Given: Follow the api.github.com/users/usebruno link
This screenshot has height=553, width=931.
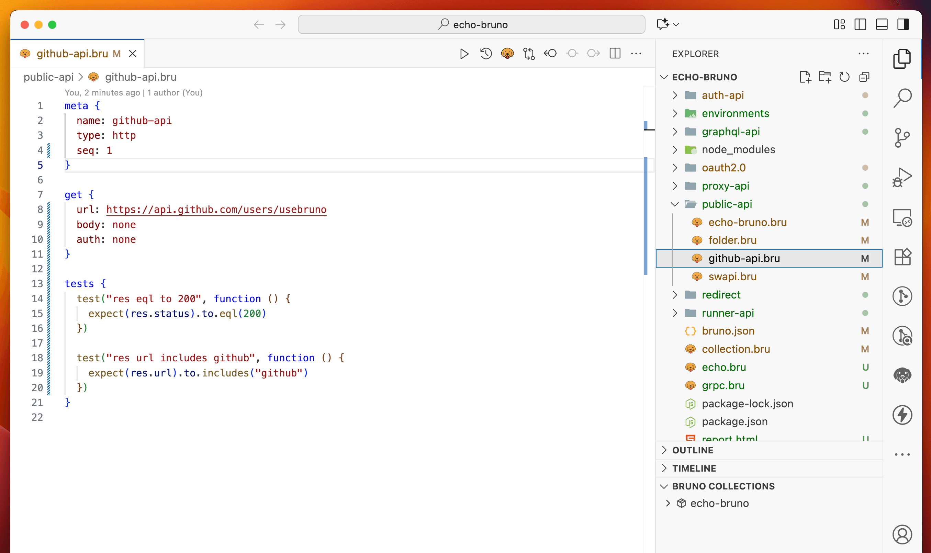Looking at the screenshot, I should (x=216, y=210).
